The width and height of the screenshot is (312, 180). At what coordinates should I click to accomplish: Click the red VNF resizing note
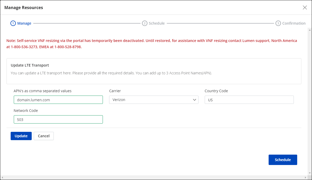click(152, 44)
